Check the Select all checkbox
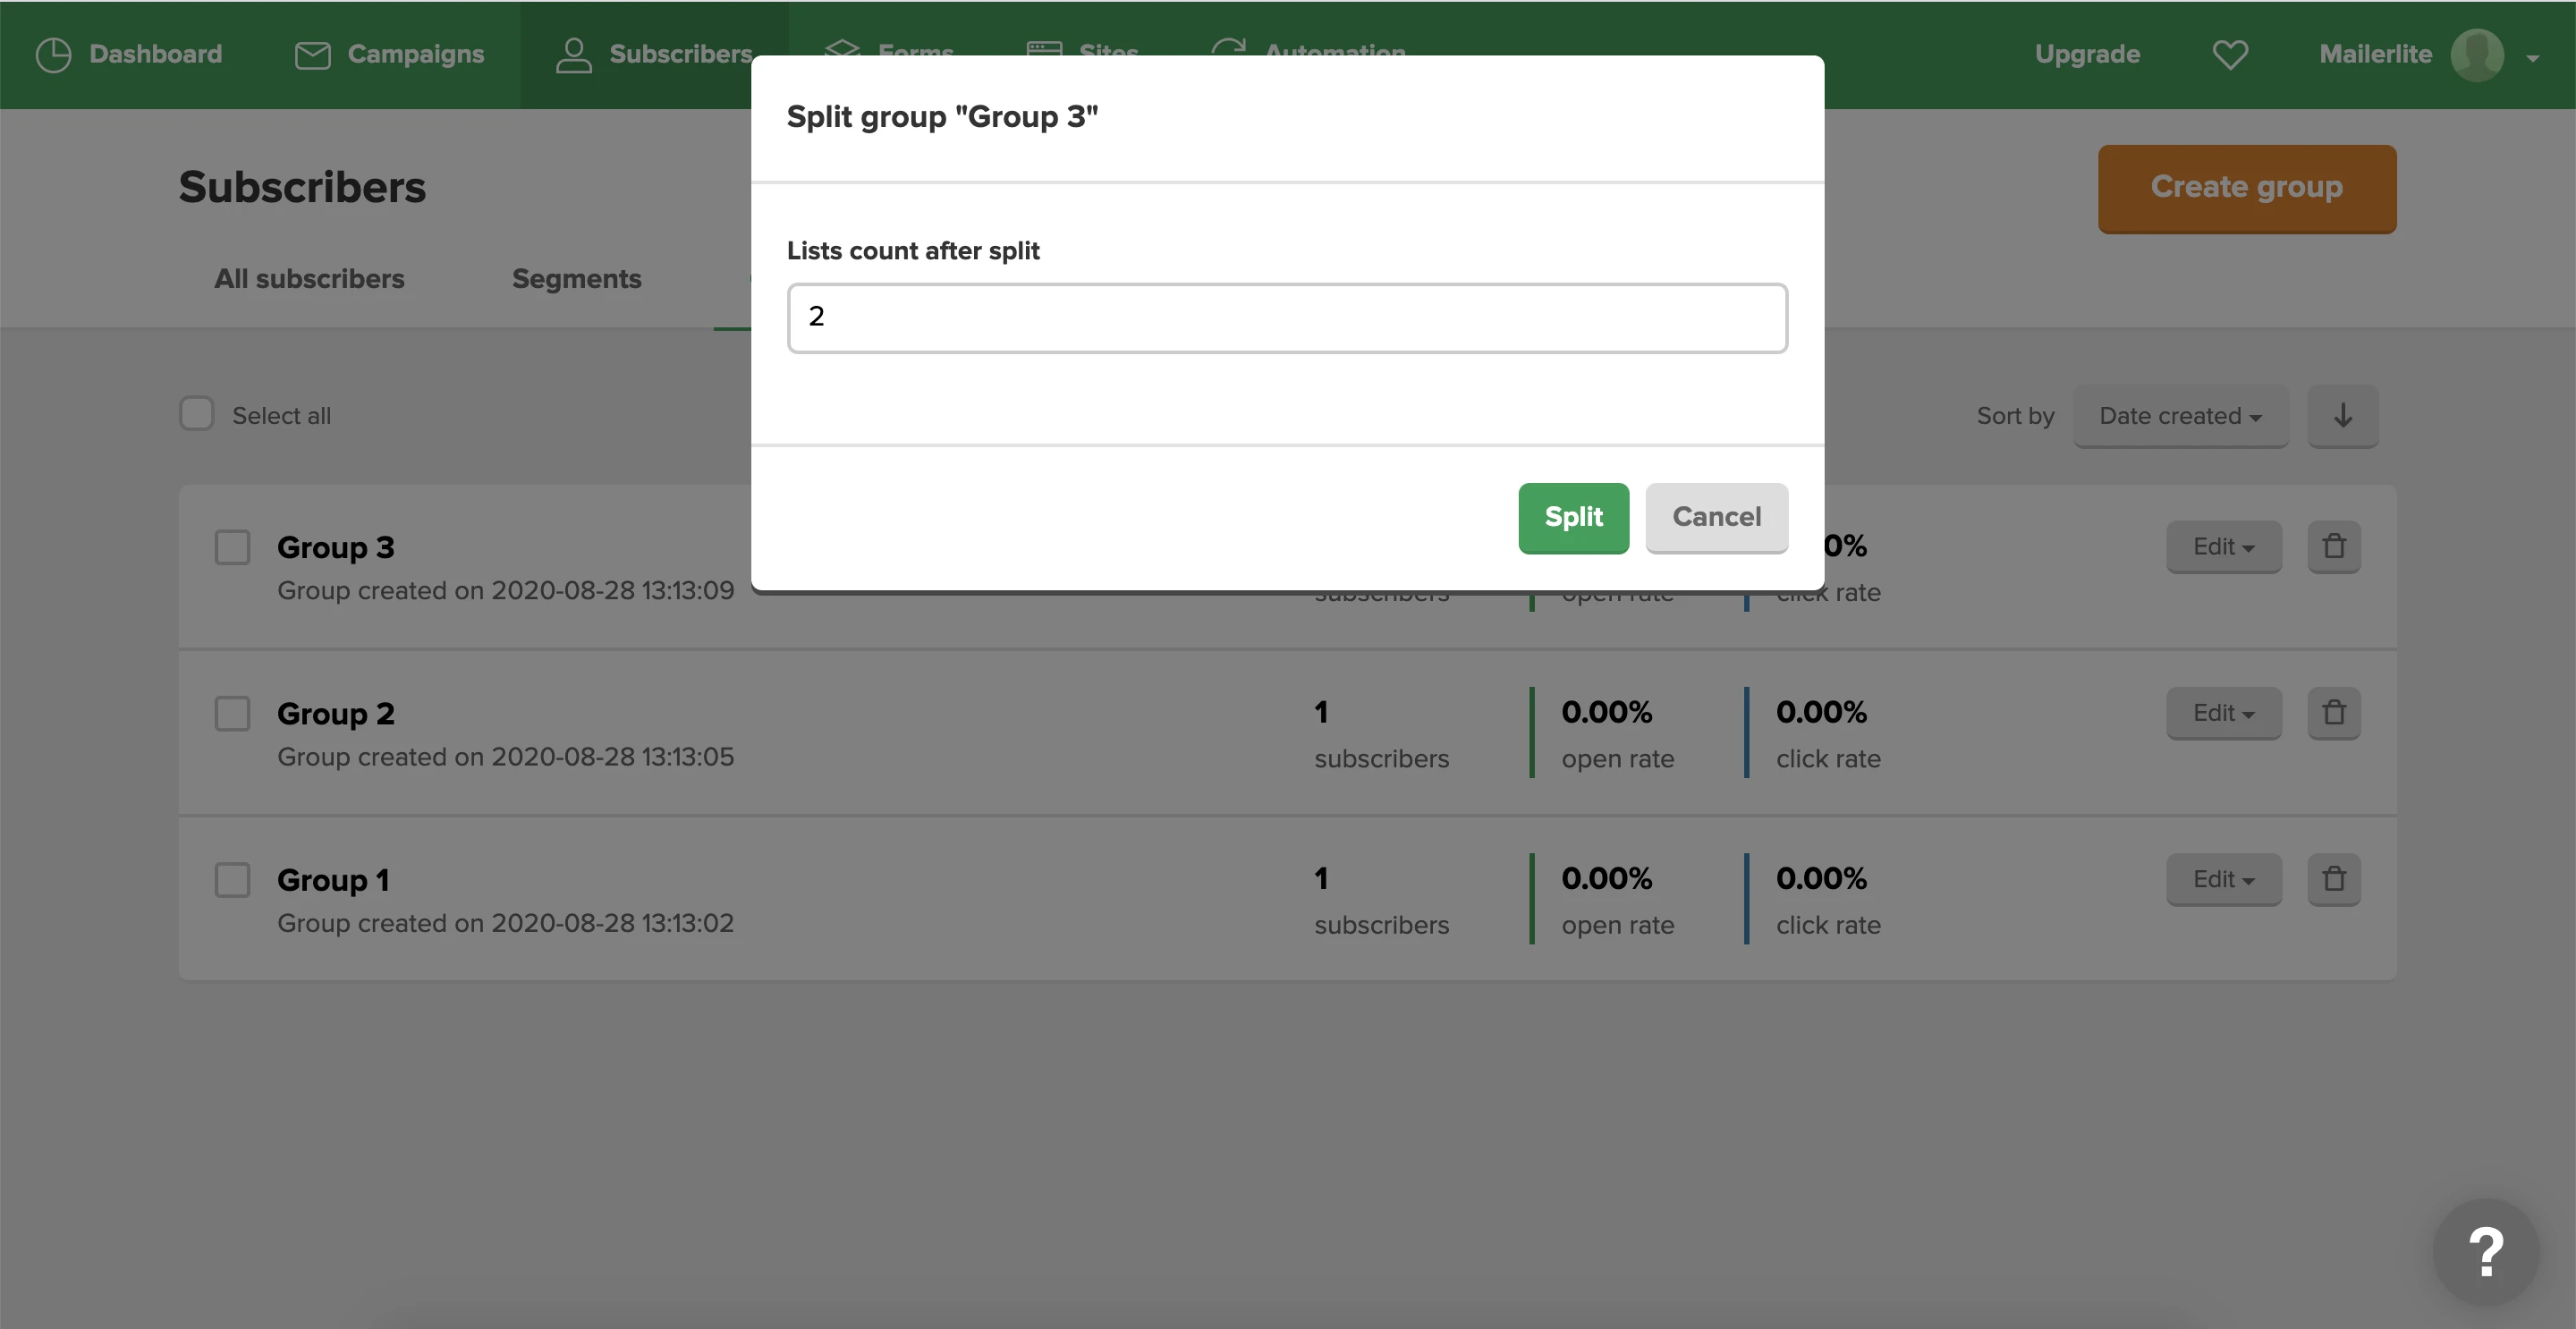This screenshot has width=2576, height=1329. pyautogui.click(x=197, y=414)
